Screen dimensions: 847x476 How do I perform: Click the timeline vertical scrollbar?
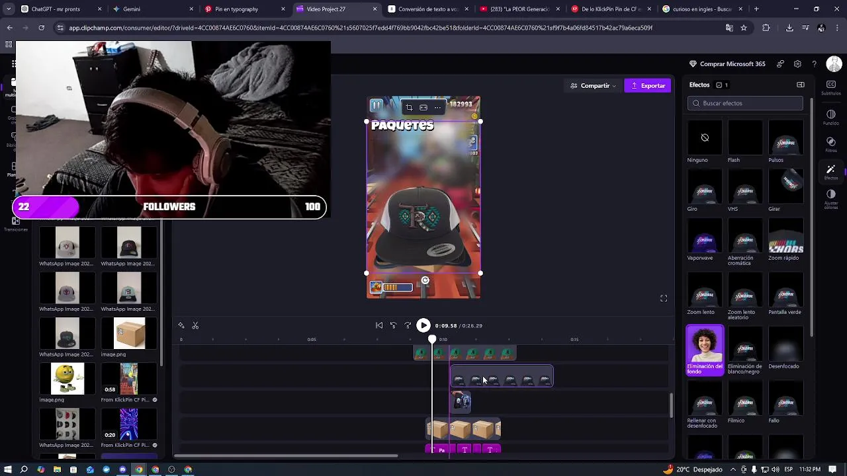[x=671, y=405]
